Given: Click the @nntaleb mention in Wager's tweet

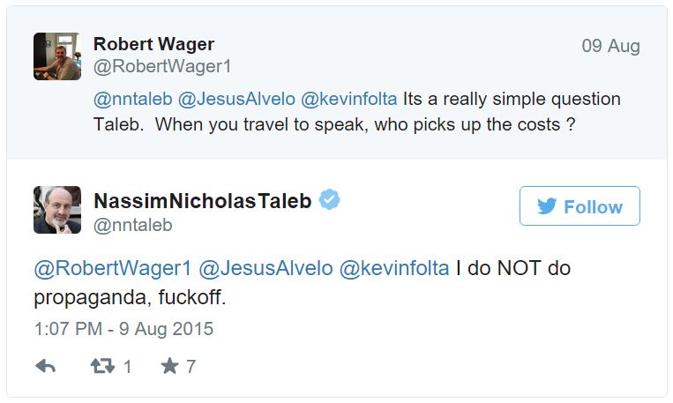Looking at the screenshot, I should 133,99.
